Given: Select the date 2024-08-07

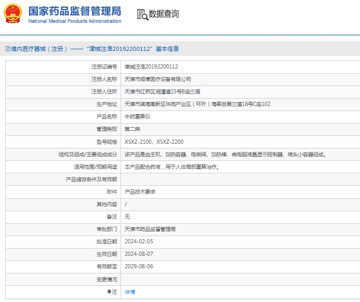Looking at the screenshot, I should tap(139, 254).
